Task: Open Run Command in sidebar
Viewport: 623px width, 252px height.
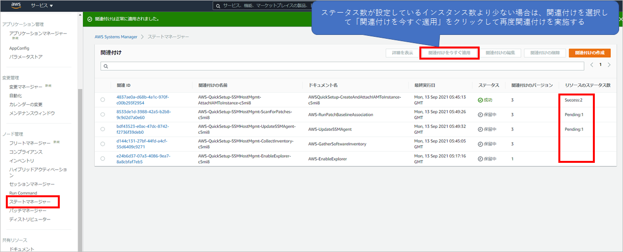Action: tap(23, 193)
